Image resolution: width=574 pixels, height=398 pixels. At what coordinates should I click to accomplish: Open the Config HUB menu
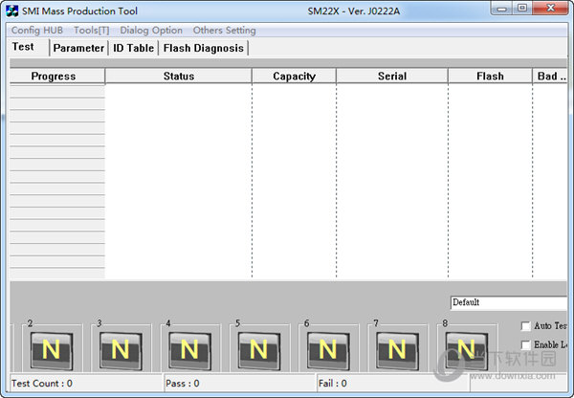37,31
